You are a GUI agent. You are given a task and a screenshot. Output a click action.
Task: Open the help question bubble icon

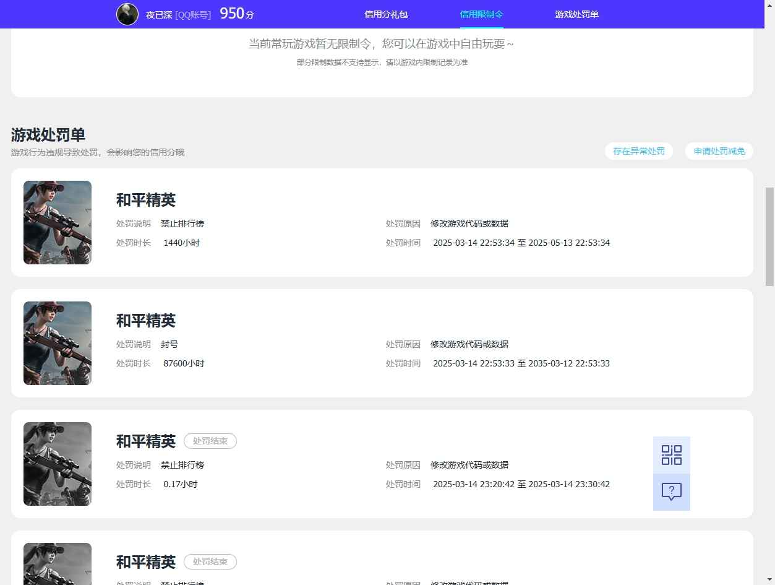click(672, 492)
